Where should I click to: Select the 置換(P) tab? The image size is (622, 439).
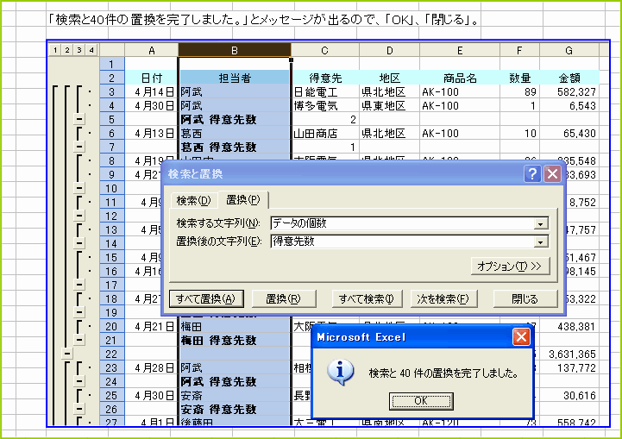[x=243, y=199]
